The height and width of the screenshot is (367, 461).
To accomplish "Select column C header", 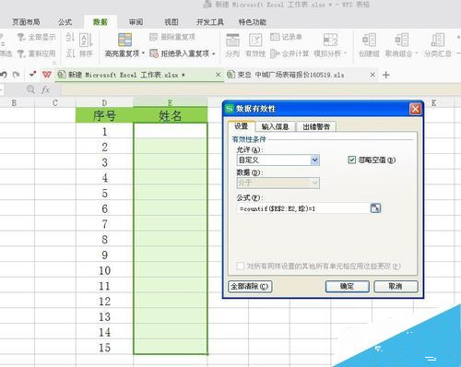I will pyautogui.click(x=55, y=102).
